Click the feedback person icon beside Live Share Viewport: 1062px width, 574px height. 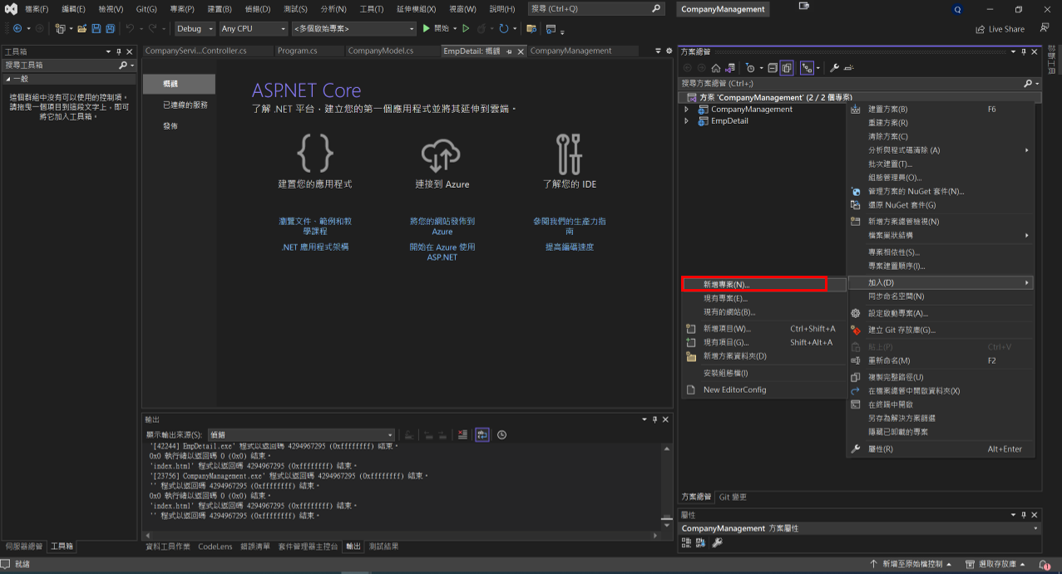(1045, 28)
